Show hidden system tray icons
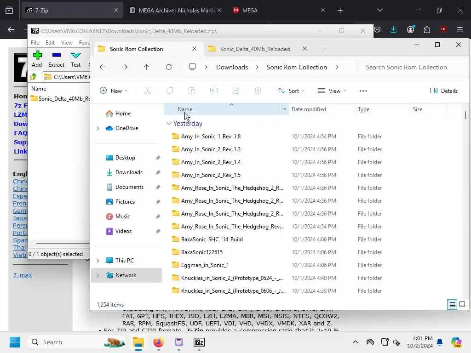 click(356, 342)
